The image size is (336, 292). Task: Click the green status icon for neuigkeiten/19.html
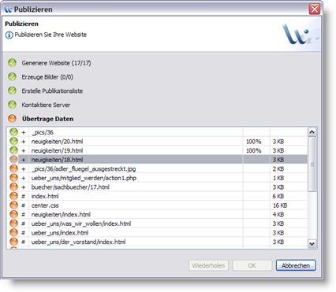click(x=13, y=150)
